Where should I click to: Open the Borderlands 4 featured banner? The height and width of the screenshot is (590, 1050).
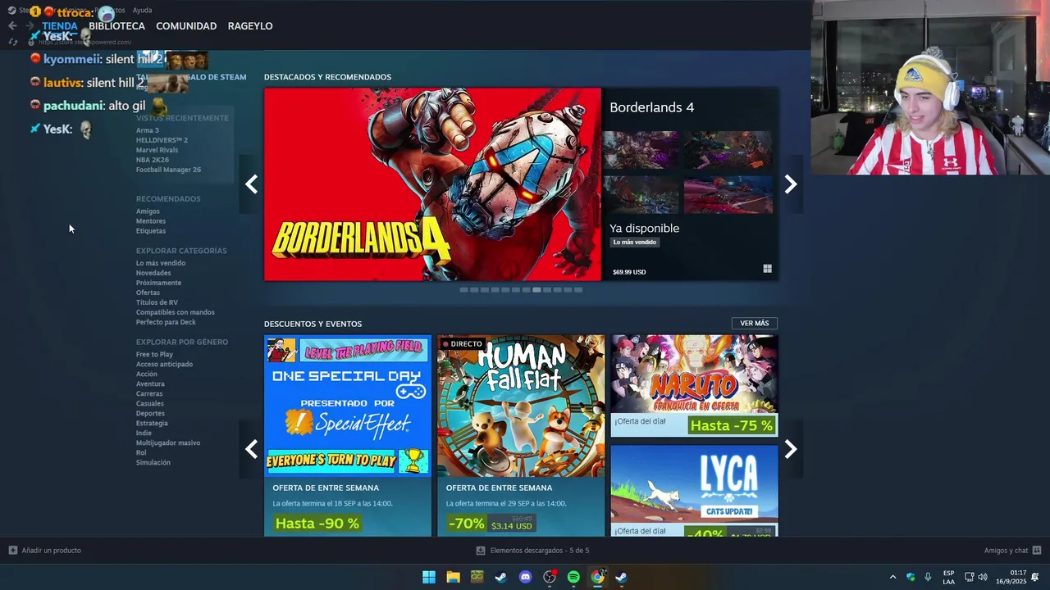point(432,184)
